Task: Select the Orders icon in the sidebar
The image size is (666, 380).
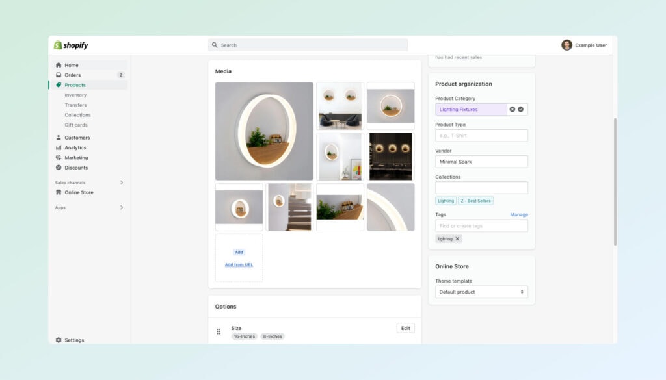Action: point(59,75)
